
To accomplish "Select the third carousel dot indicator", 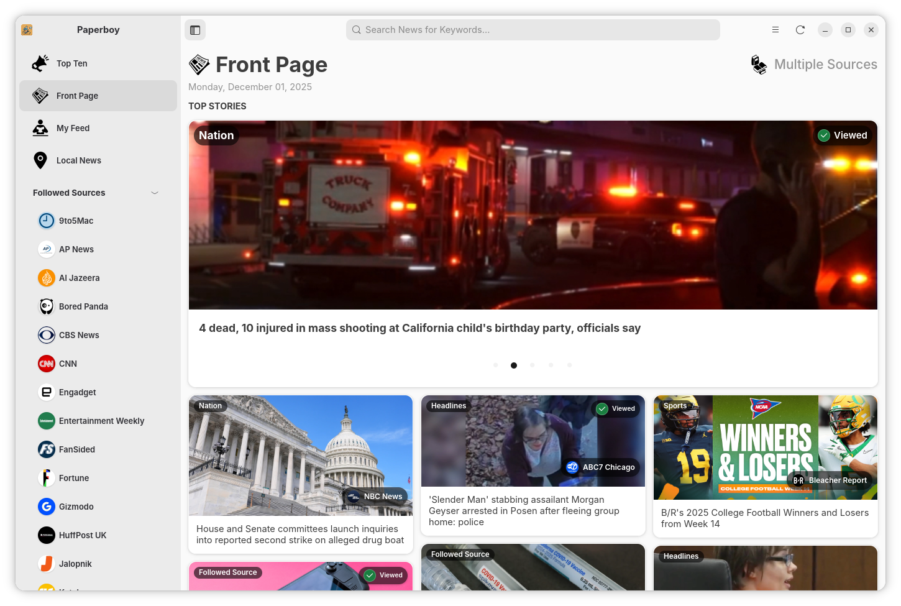I will (533, 365).
